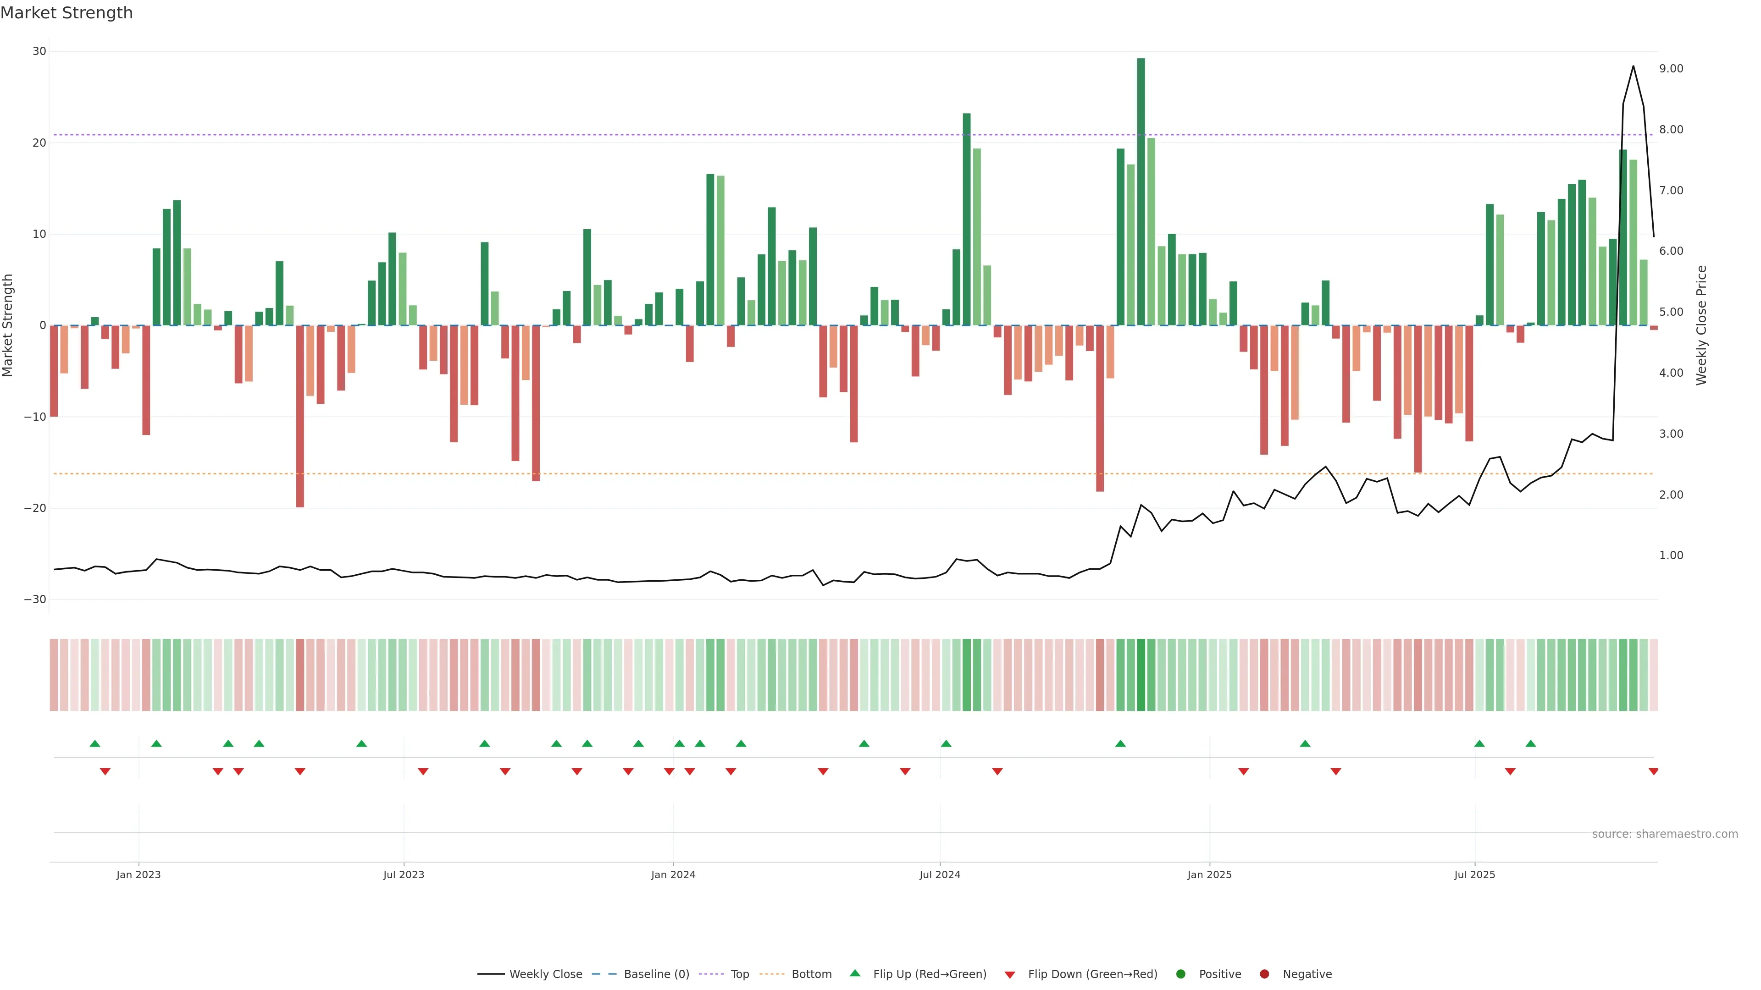
Task: Click the rightmost red flip-down triangle marker
Action: tap(1653, 771)
